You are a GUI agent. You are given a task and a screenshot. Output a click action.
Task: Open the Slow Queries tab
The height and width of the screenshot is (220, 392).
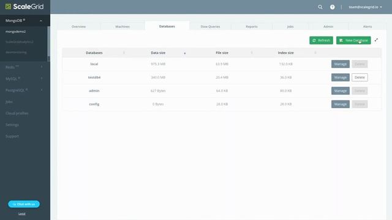[x=210, y=26]
